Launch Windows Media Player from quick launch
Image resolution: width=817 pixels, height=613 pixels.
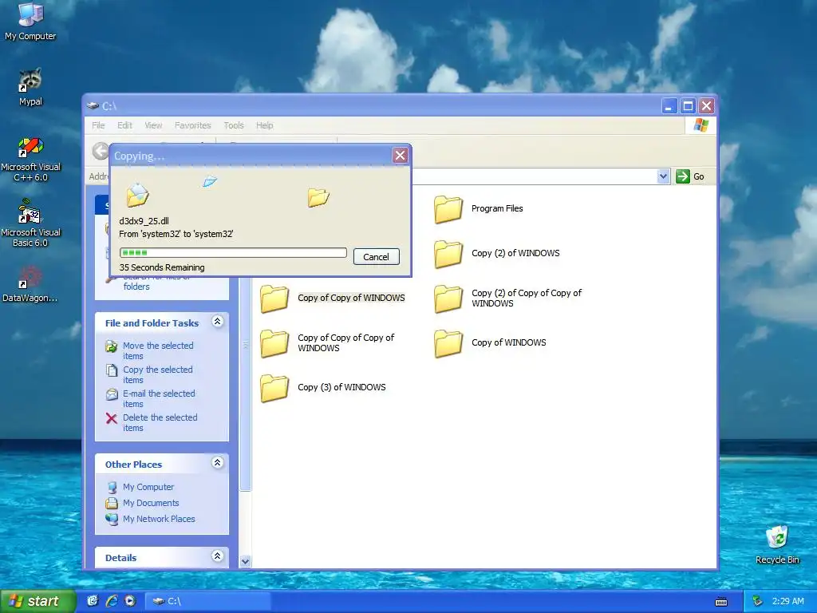(x=130, y=601)
